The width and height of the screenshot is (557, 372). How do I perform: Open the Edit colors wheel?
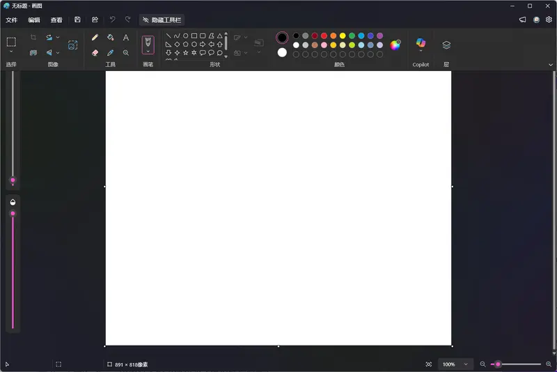coord(395,45)
